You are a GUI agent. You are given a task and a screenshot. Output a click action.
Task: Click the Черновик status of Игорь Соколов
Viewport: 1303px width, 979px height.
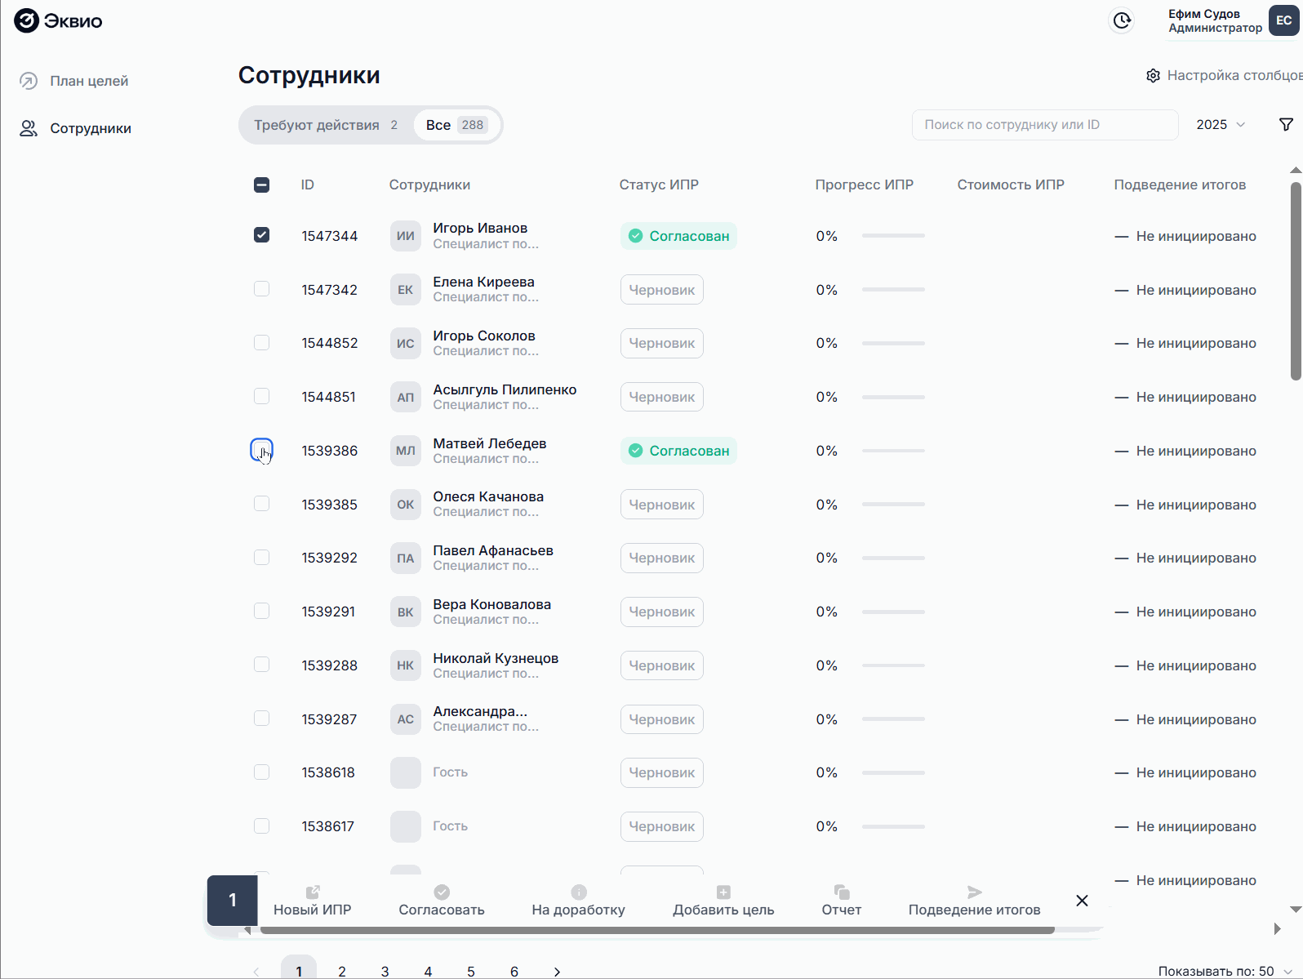click(x=662, y=343)
